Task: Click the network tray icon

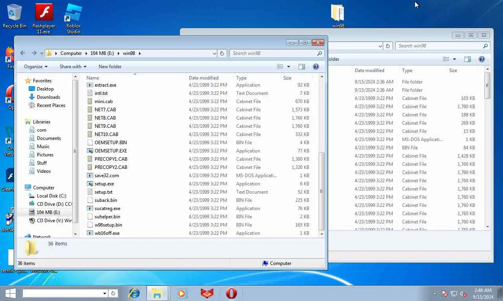Action: [454, 294]
